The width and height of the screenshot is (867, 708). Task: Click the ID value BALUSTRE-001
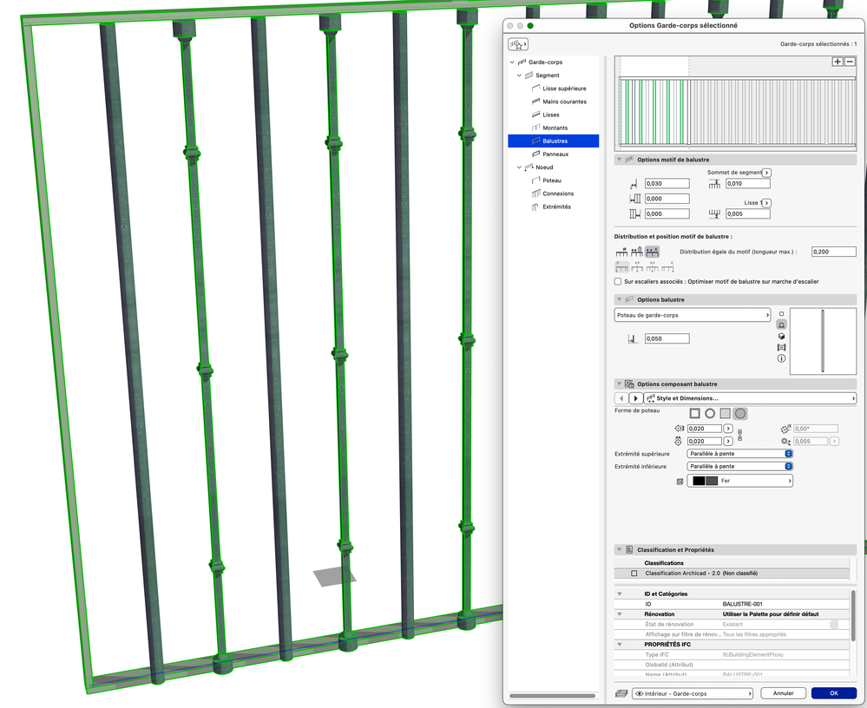(743, 604)
